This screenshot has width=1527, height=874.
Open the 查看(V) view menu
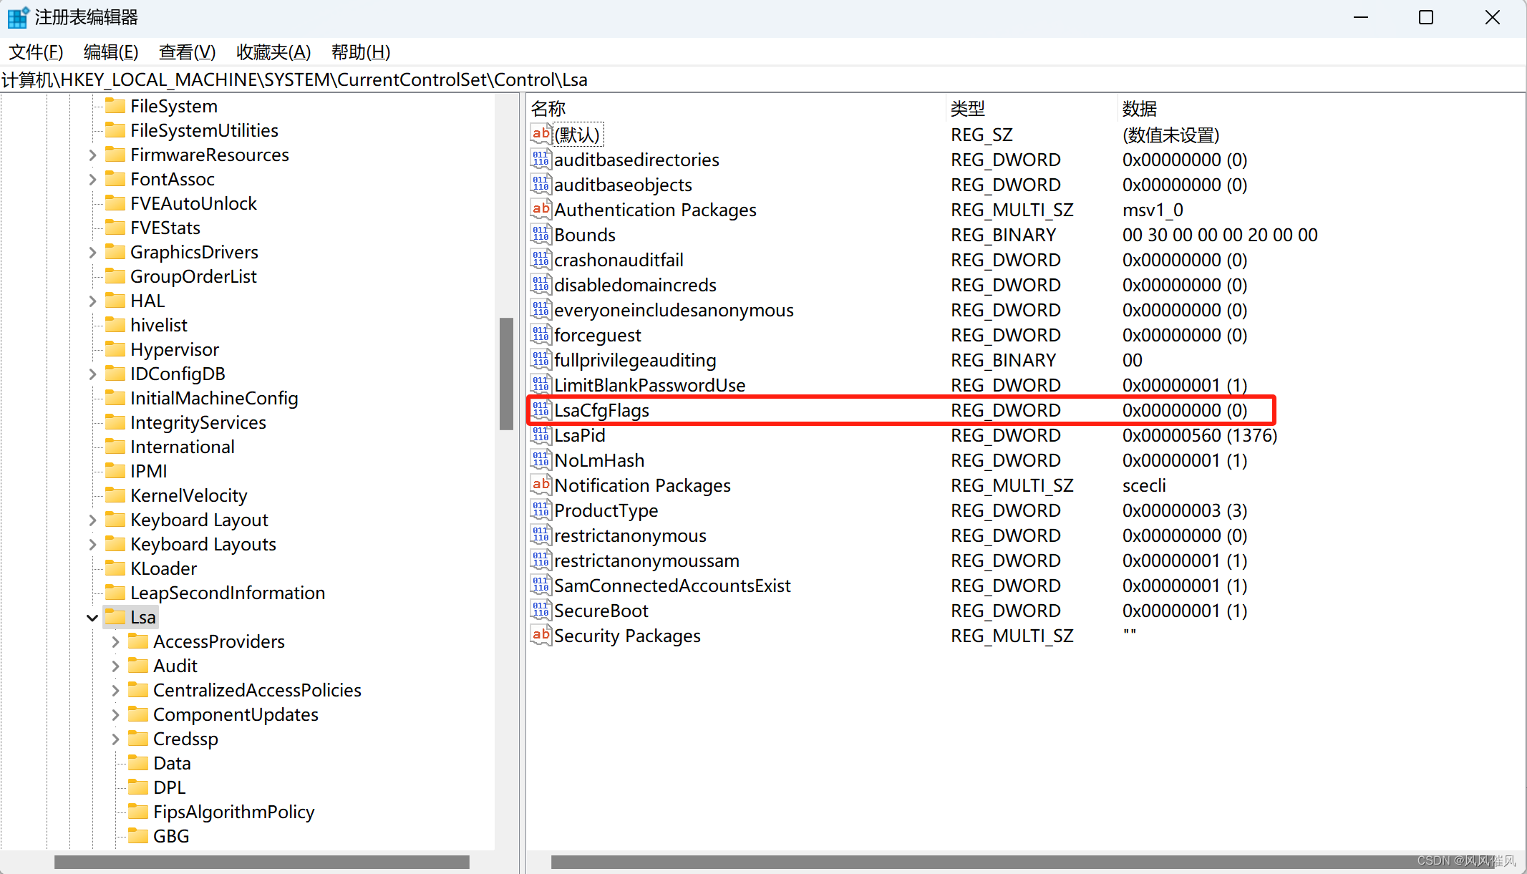pyautogui.click(x=187, y=52)
